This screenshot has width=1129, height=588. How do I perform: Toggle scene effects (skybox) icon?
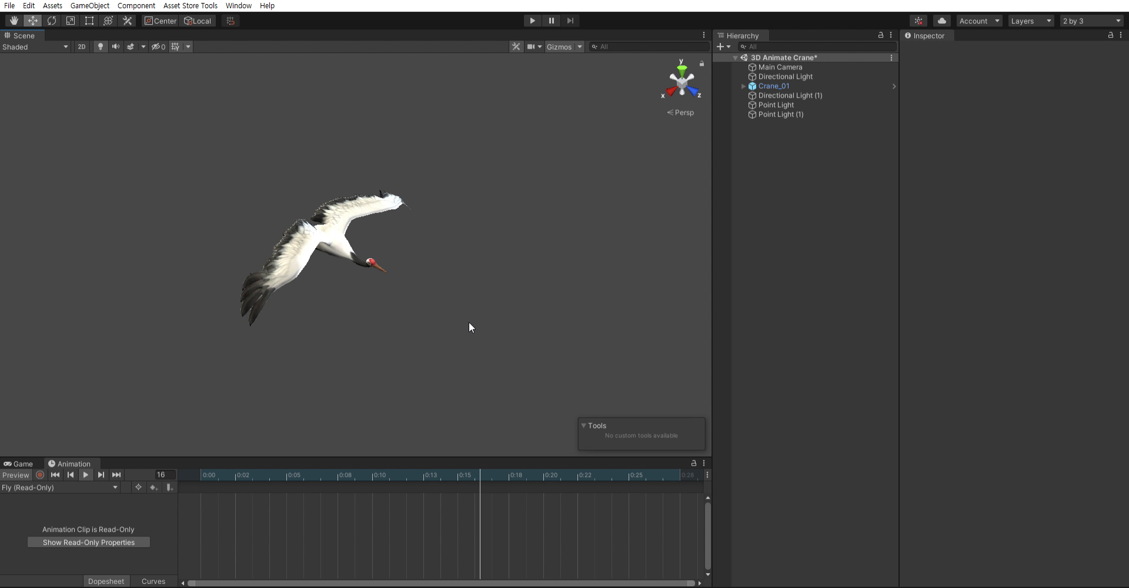131,46
